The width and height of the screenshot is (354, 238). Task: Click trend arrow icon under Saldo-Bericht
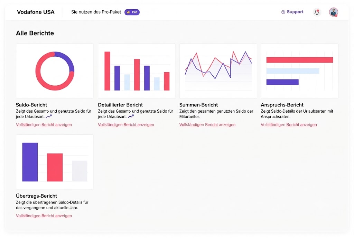click(x=49, y=116)
